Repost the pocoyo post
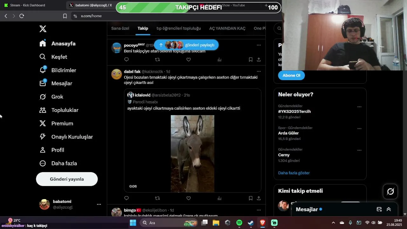This screenshot has width=407, height=229. click(157, 59)
